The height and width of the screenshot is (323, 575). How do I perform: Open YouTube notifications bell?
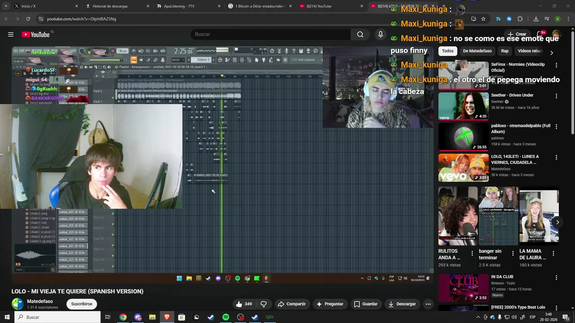pyautogui.click(x=540, y=34)
